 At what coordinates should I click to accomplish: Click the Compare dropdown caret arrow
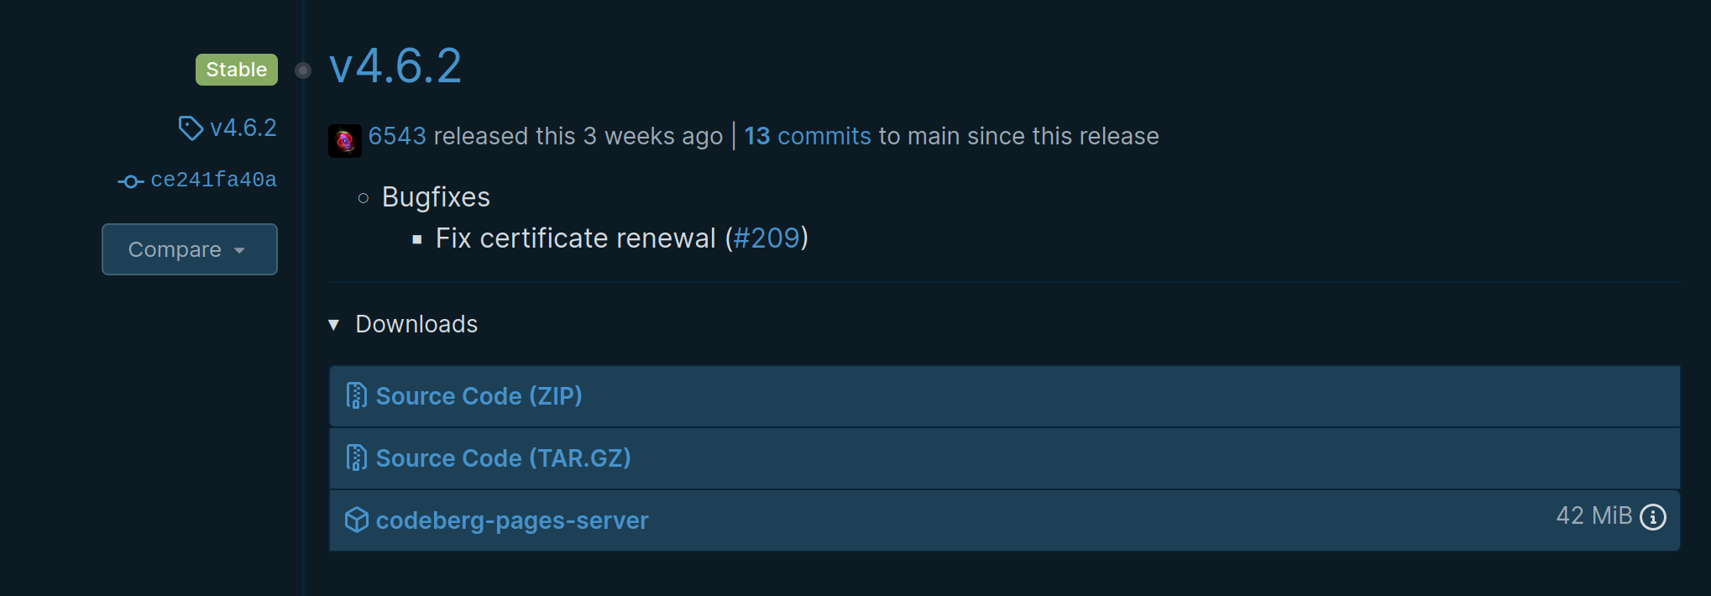point(239,250)
